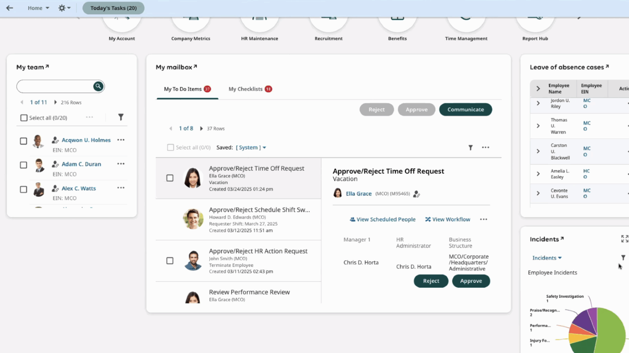Viewport: 629px width, 353px height.
Task: Select the Approve/Reject HR Action Request checkbox
Action: [170, 261]
